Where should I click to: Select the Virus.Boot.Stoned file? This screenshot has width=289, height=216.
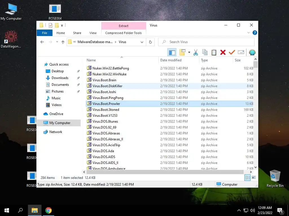(x=106, y=110)
